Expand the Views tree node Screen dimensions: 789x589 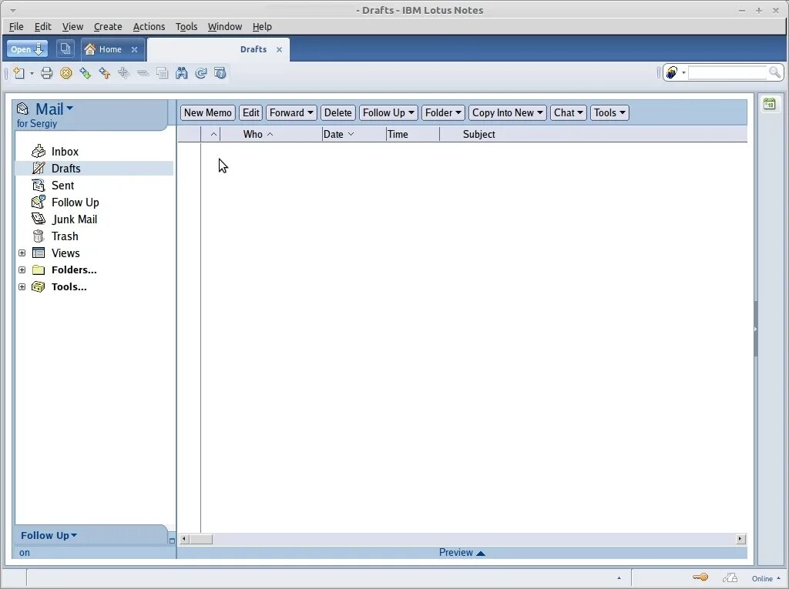pos(22,253)
